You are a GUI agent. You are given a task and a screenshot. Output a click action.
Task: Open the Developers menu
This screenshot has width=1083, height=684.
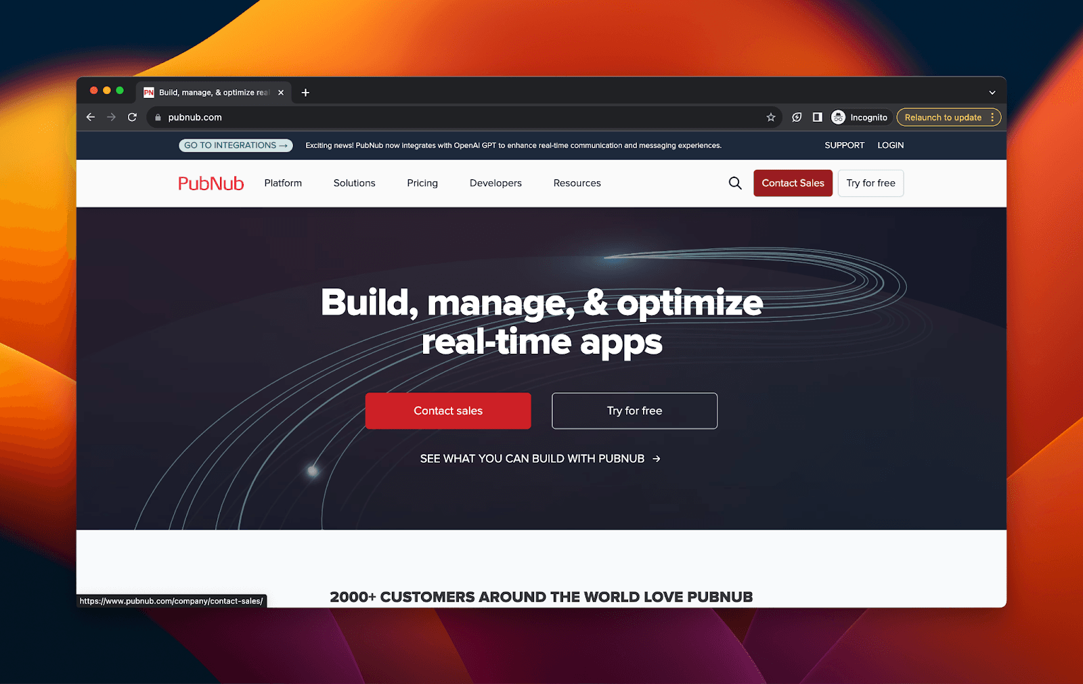click(x=495, y=183)
